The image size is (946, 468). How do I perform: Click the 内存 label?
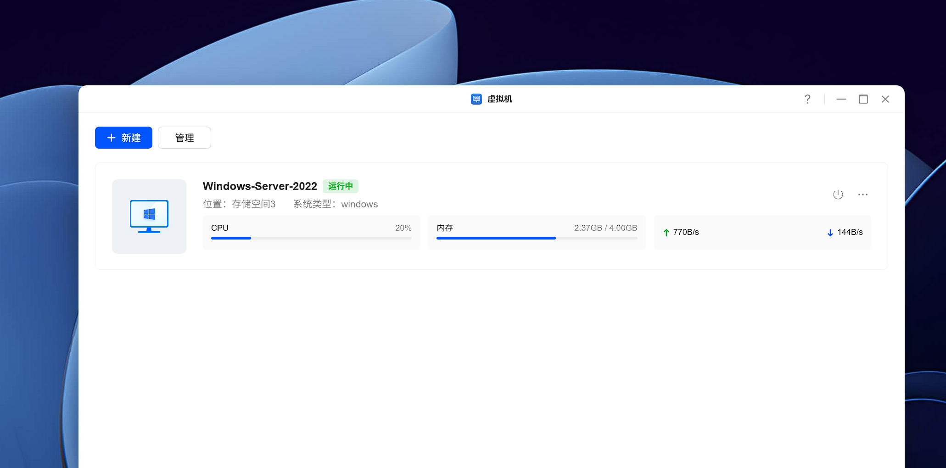point(445,228)
